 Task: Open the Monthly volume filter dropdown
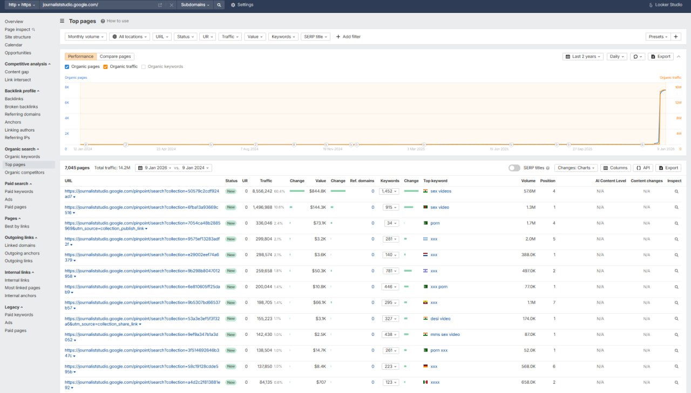click(x=86, y=37)
